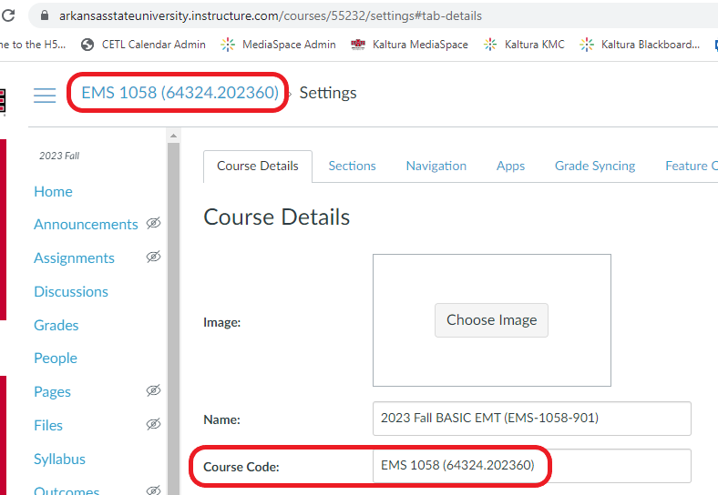Click the Name: field label
This screenshot has width=718, height=495.
pos(221,419)
